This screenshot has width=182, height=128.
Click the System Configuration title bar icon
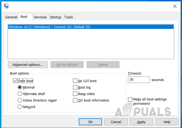point(6,6)
